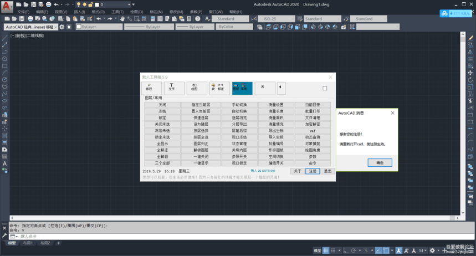
Task: Open the 标注(N) menu
Action: coord(156,12)
